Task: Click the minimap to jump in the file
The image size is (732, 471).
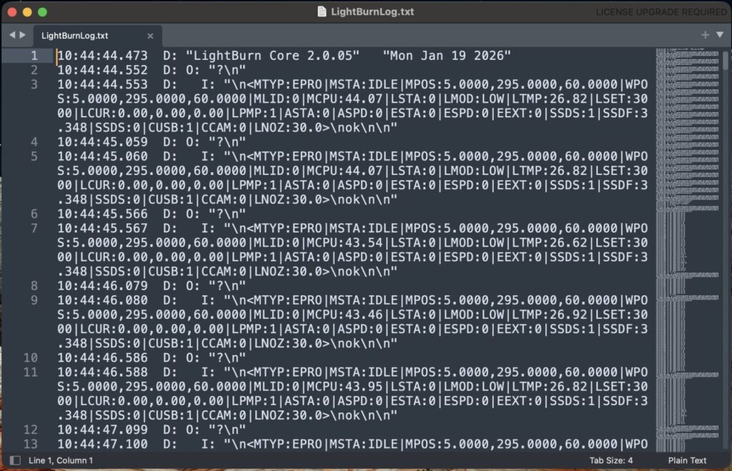Action: [686, 214]
